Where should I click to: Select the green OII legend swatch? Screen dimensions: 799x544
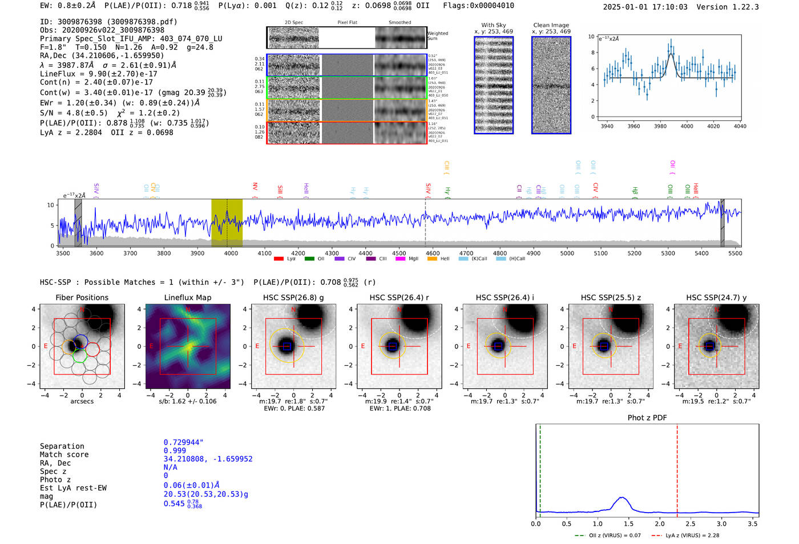point(309,259)
